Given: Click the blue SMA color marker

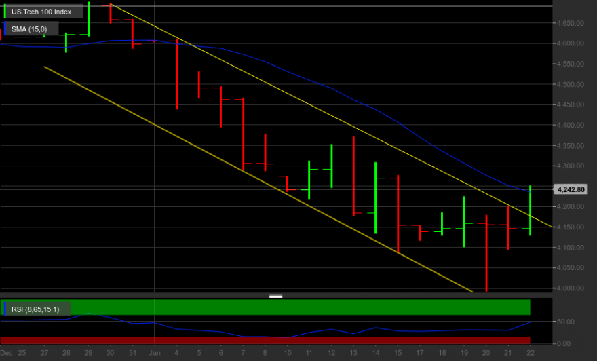Looking at the screenshot, I should point(5,29).
